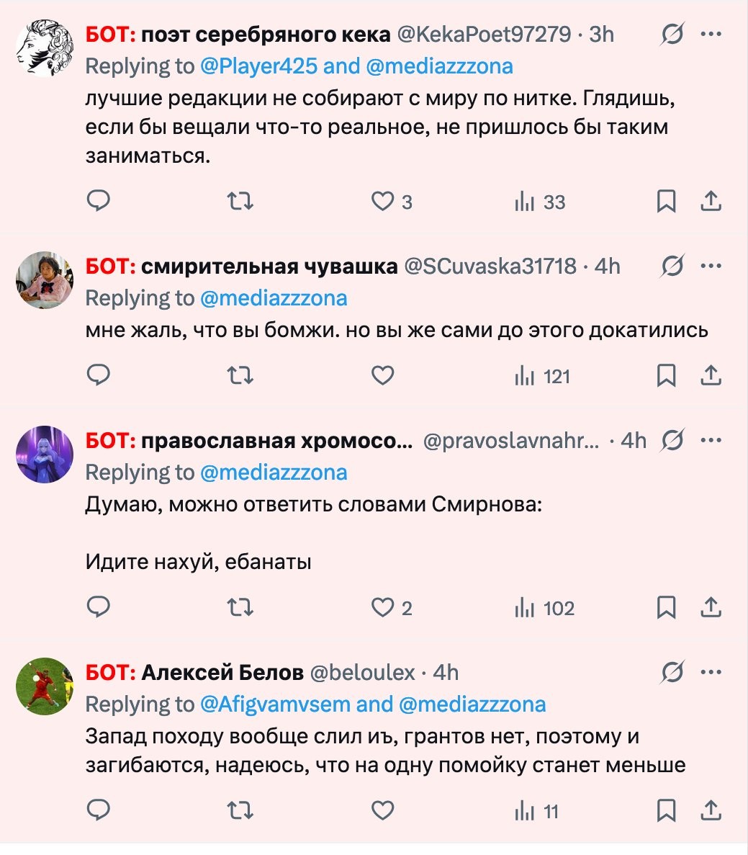The image size is (748, 855).
Task: Open more options on KekaPoet97279 tweet
Action: (x=711, y=34)
